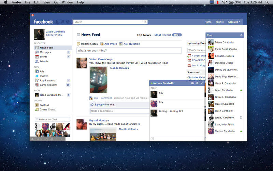The width and height of the screenshot is (273, 171).
Task: Open the Help menu
Action: pyautogui.click(x=81, y=2)
